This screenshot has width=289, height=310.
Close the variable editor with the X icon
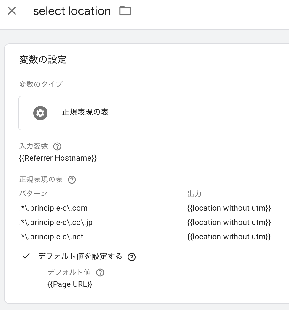click(11, 11)
